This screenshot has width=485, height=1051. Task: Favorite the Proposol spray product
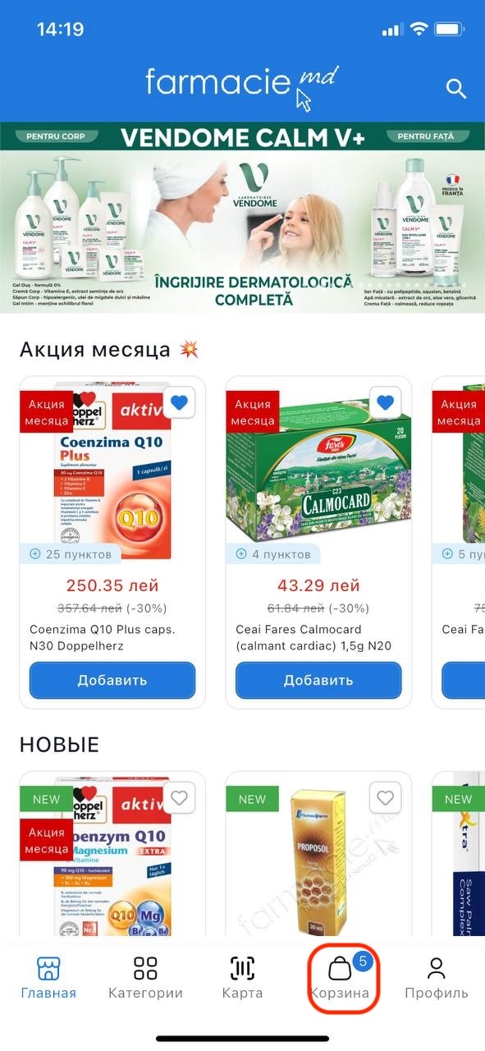(385, 797)
